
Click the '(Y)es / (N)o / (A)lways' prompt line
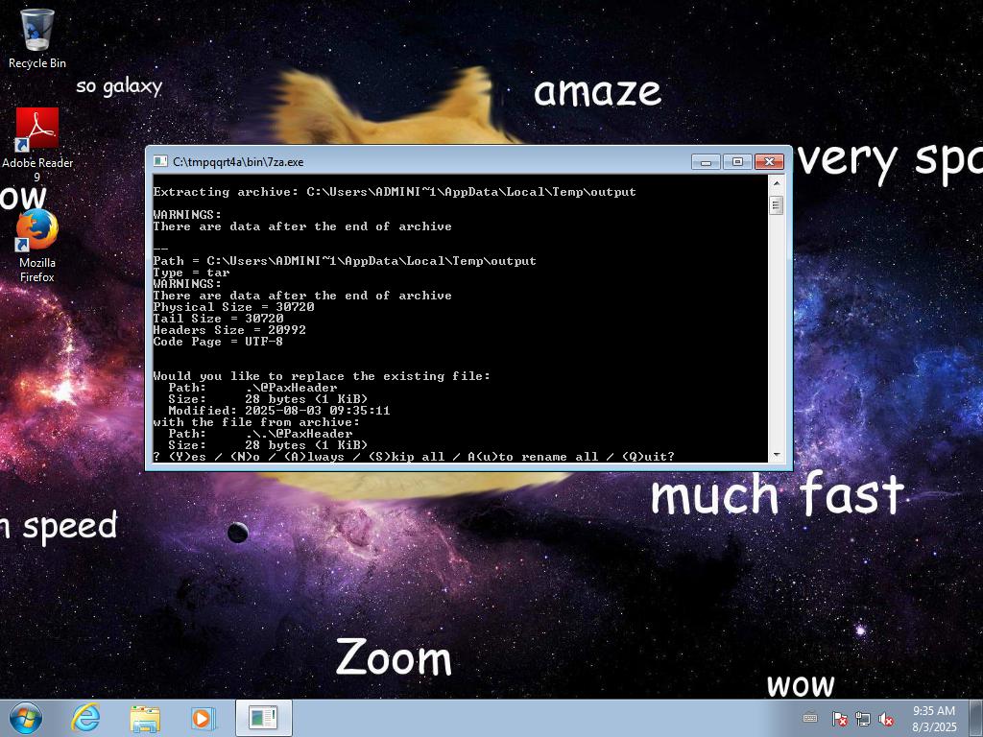(x=414, y=456)
